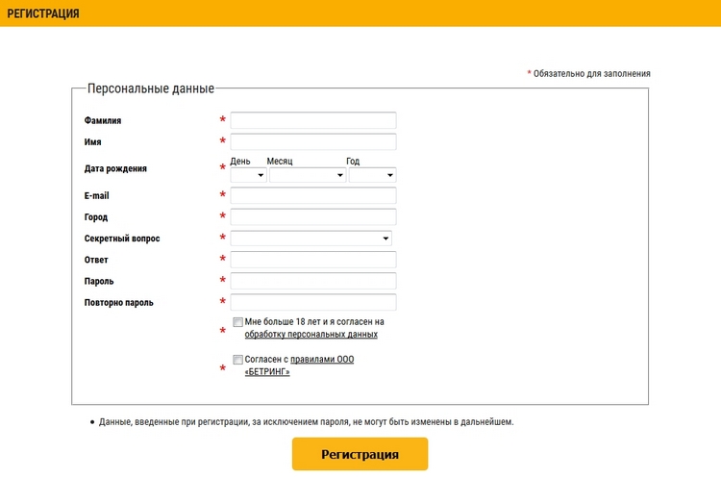
Task: Open the День dropdown
Action: point(248,175)
